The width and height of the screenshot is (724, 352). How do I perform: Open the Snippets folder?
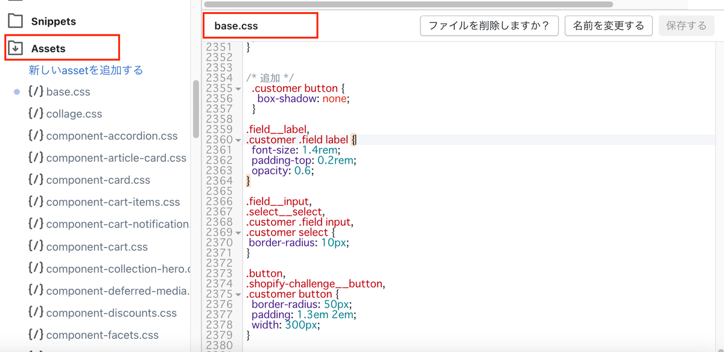[x=53, y=21]
